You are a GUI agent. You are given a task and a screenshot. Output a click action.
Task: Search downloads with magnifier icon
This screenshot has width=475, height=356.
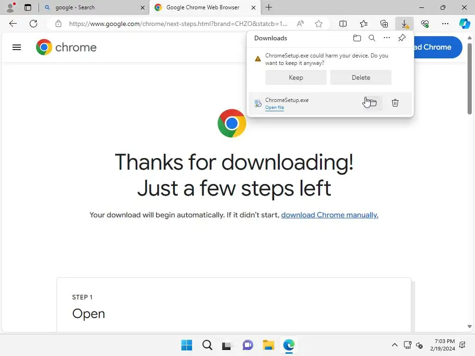tap(372, 38)
